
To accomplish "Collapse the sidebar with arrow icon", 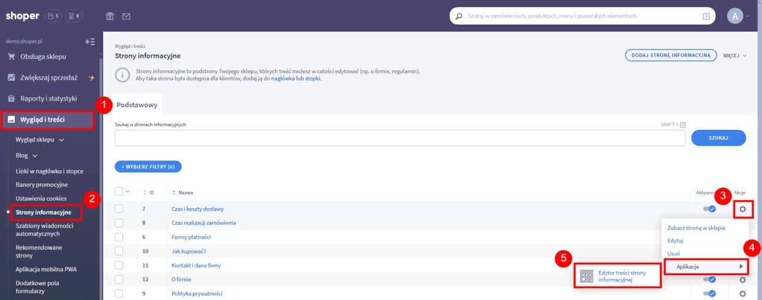I will click(x=90, y=42).
